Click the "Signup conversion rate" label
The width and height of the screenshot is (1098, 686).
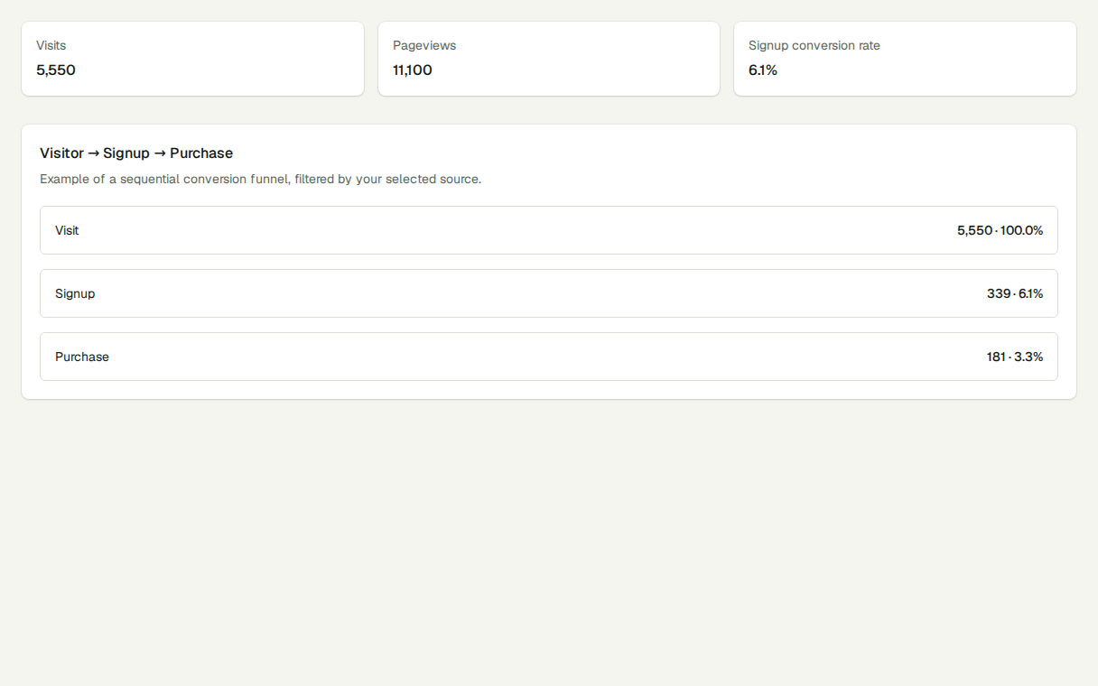click(814, 45)
